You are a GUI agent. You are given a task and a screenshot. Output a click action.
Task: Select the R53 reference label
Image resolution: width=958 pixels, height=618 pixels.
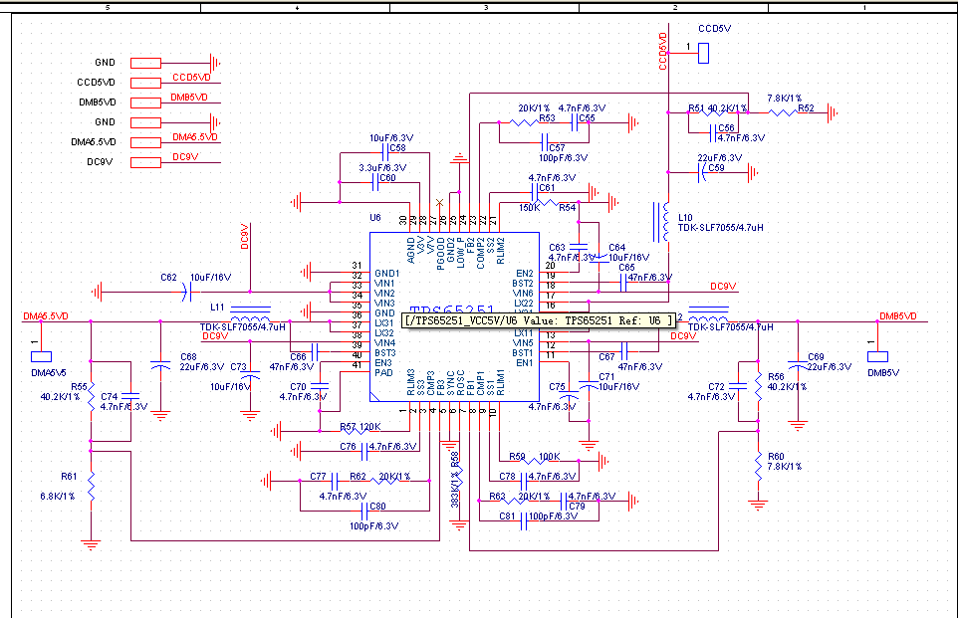pos(547,117)
